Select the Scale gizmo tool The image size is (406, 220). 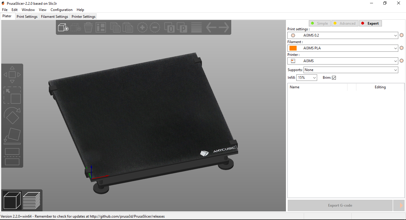pos(12,95)
